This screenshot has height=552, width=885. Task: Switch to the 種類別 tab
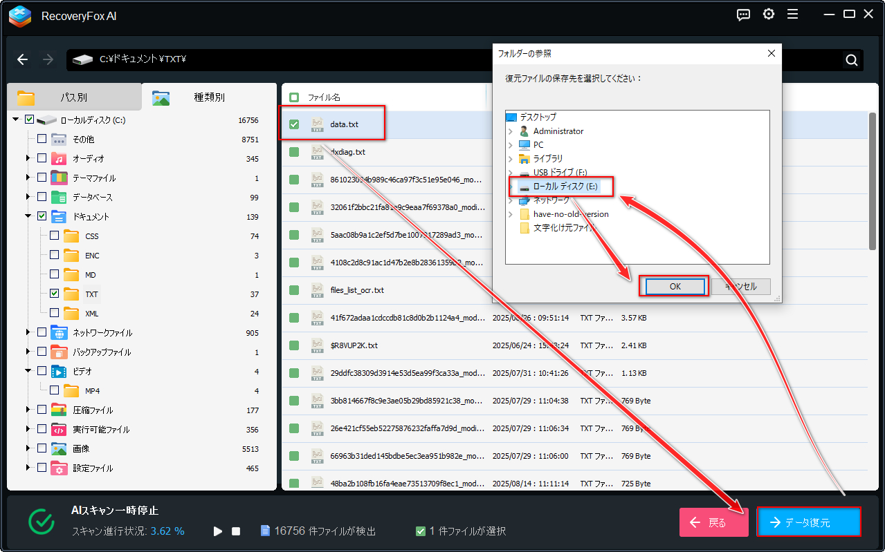tap(208, 97)
